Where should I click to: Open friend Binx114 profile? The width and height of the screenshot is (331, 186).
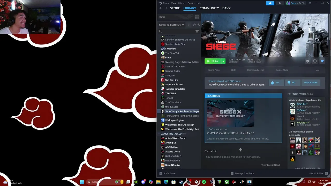(301, 104)
